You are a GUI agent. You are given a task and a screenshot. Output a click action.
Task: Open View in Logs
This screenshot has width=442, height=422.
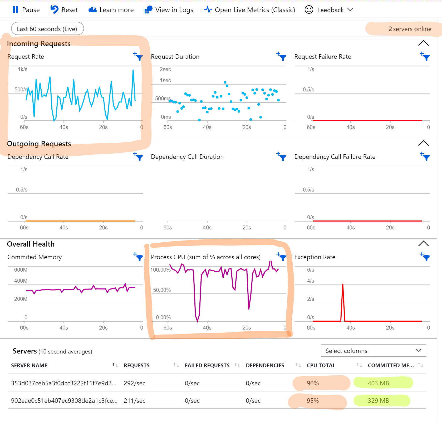[x=169, y=10]
